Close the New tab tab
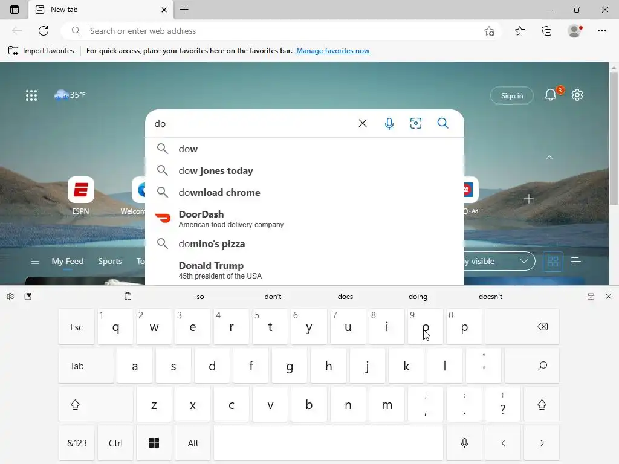Screen dimensions: 619x464 (164, 10)
